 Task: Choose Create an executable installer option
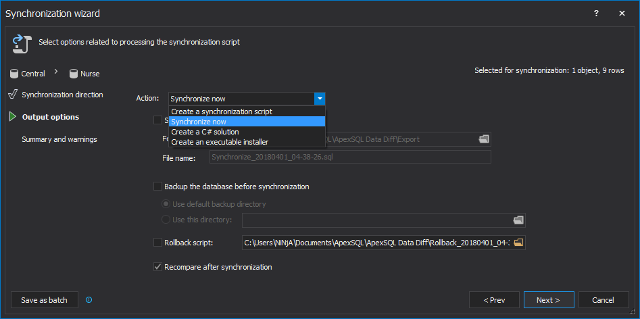(x=247, y=142)
